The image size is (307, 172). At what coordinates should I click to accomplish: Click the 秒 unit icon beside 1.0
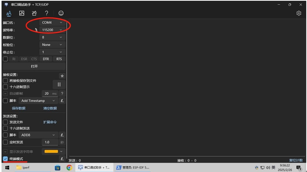(62, 142)
